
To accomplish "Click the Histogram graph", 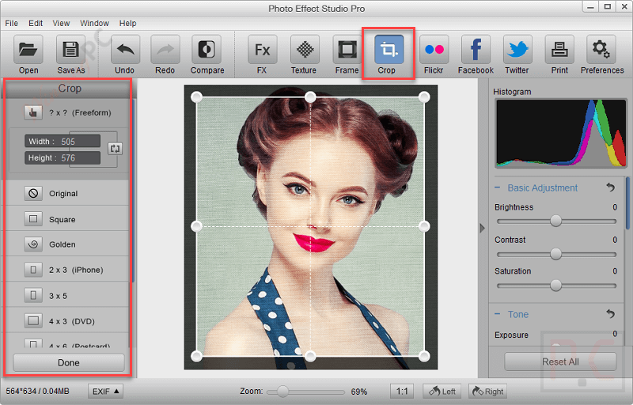I will [x=561, y=133].
